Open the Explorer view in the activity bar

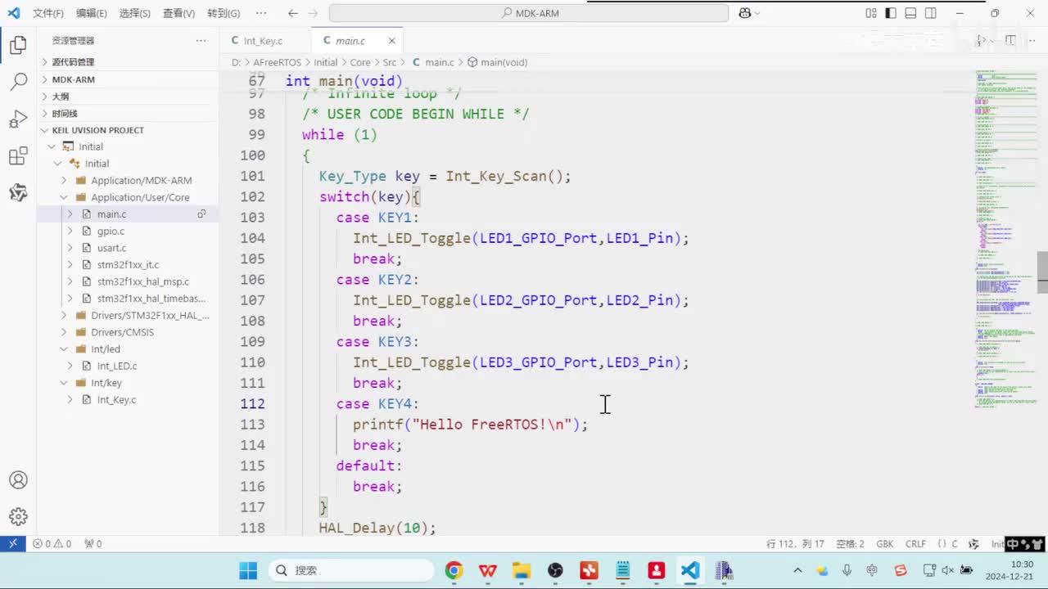tap(18, 46)
